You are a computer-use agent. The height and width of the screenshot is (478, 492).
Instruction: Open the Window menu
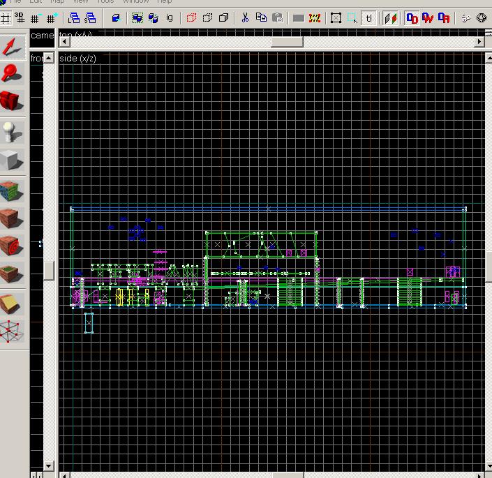click(136, 1)
